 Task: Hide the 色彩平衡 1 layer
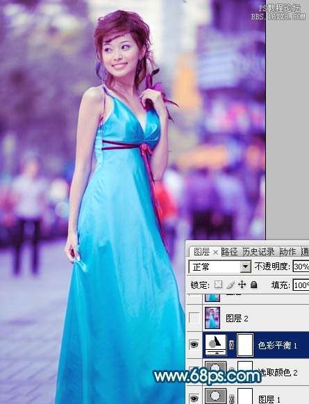[194, 344]
